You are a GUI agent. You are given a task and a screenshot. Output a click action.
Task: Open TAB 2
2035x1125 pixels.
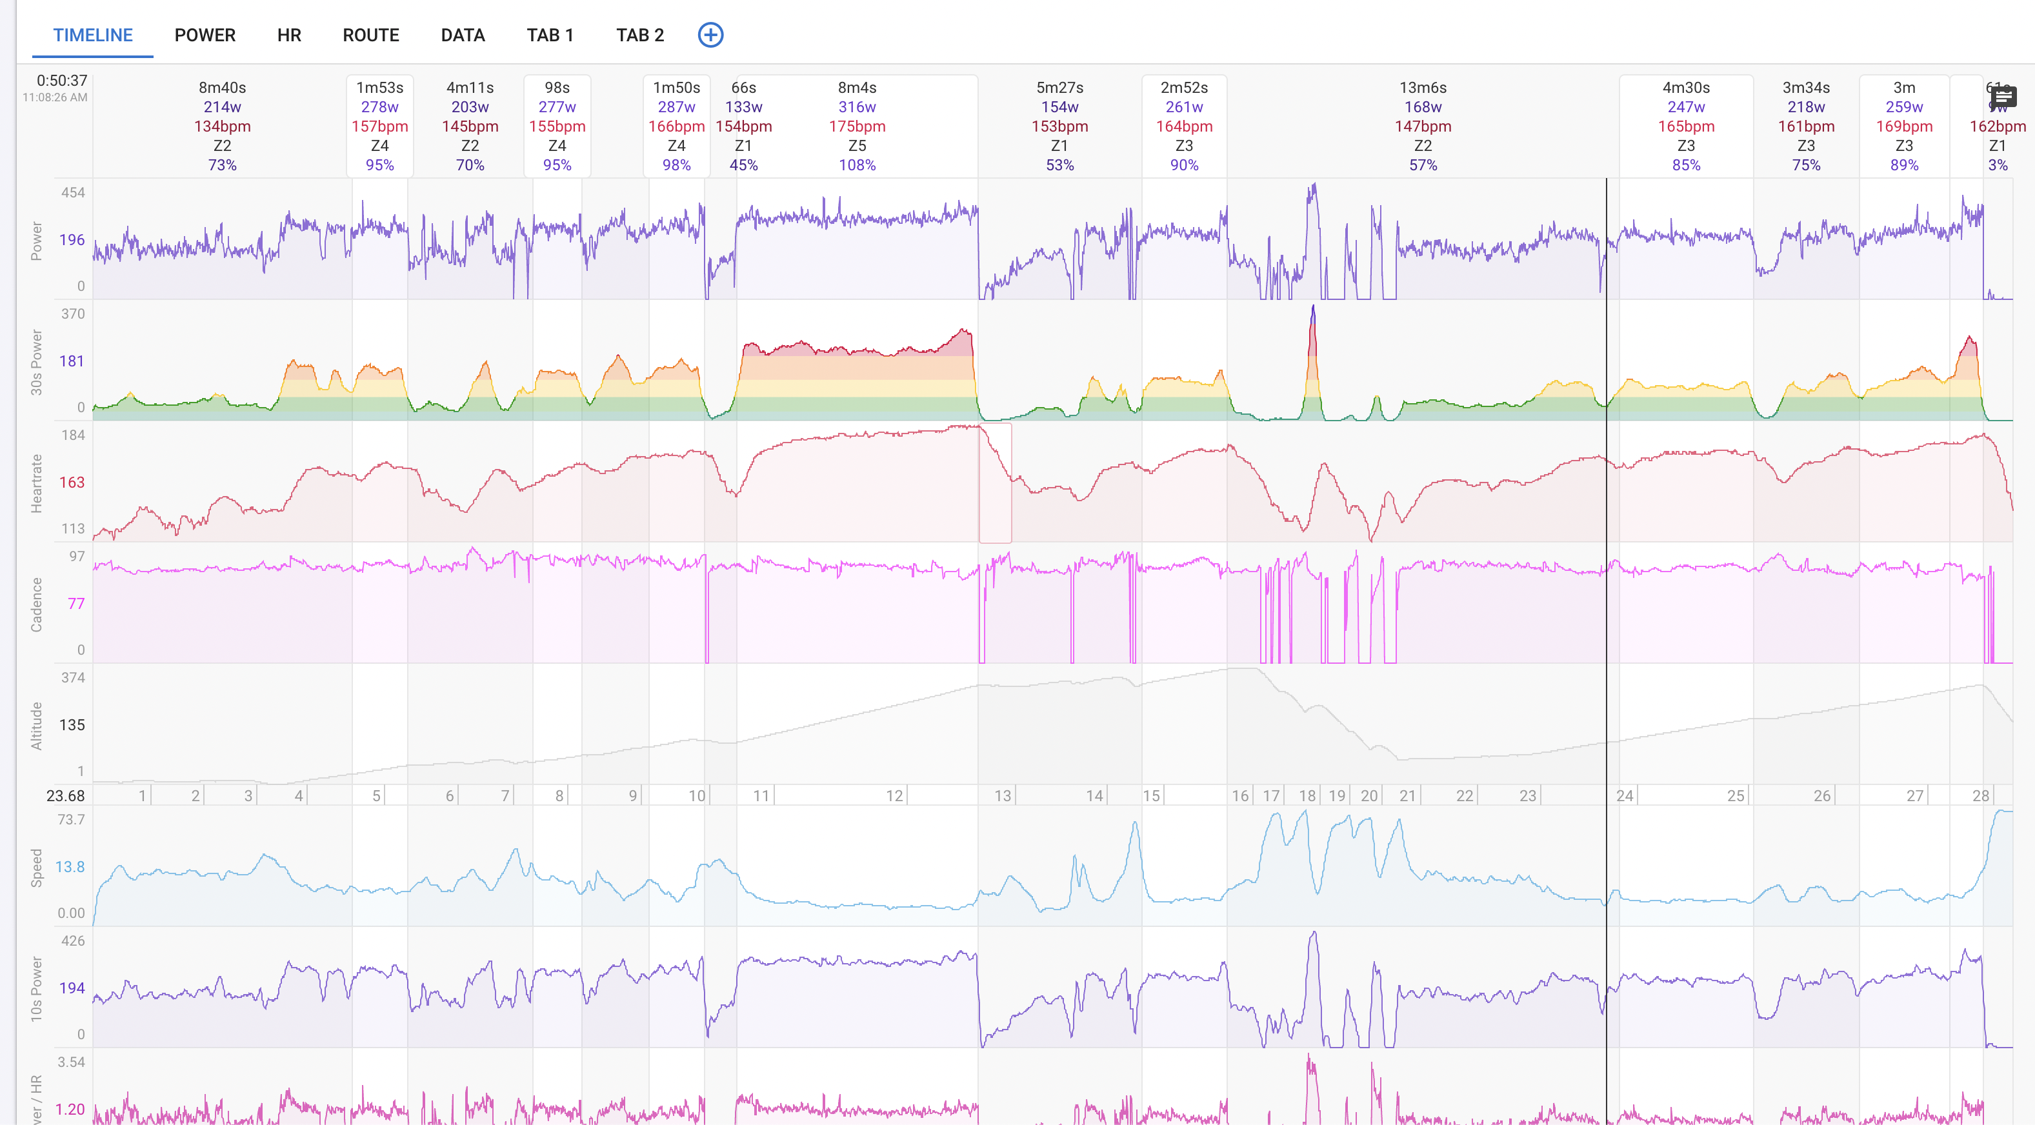pyautogui.click(x=640, y=35)
